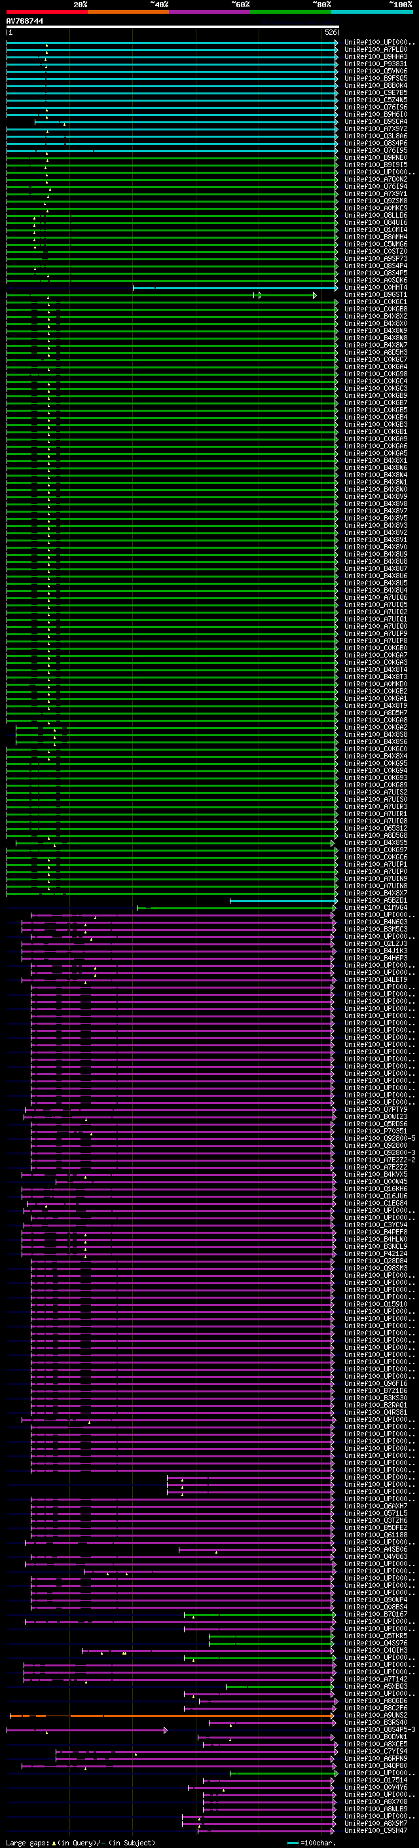Click the purple ~60% identity legend bar
The image size is (419, 1848).
(x=210, y=12)
